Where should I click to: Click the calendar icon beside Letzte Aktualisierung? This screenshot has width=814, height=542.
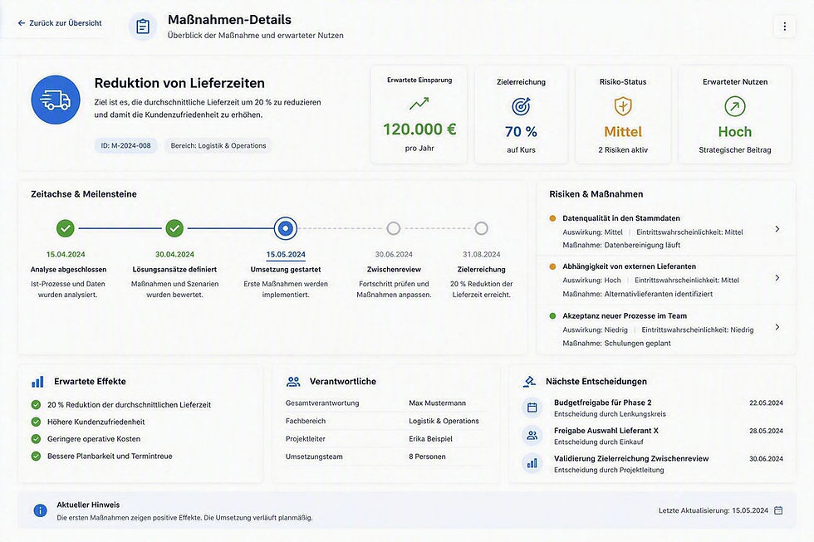[x=778, y=510]
